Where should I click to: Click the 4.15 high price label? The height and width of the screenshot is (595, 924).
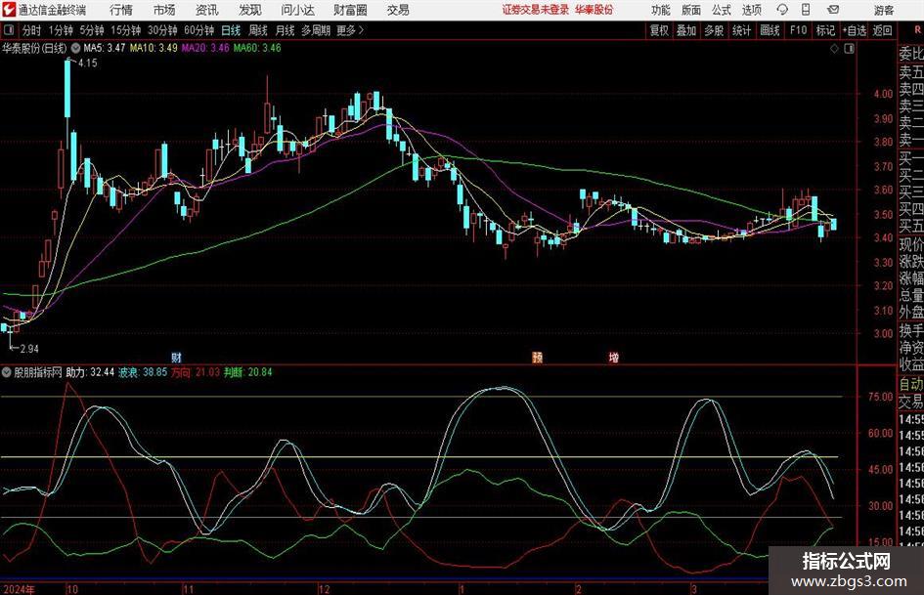point(87,64)
